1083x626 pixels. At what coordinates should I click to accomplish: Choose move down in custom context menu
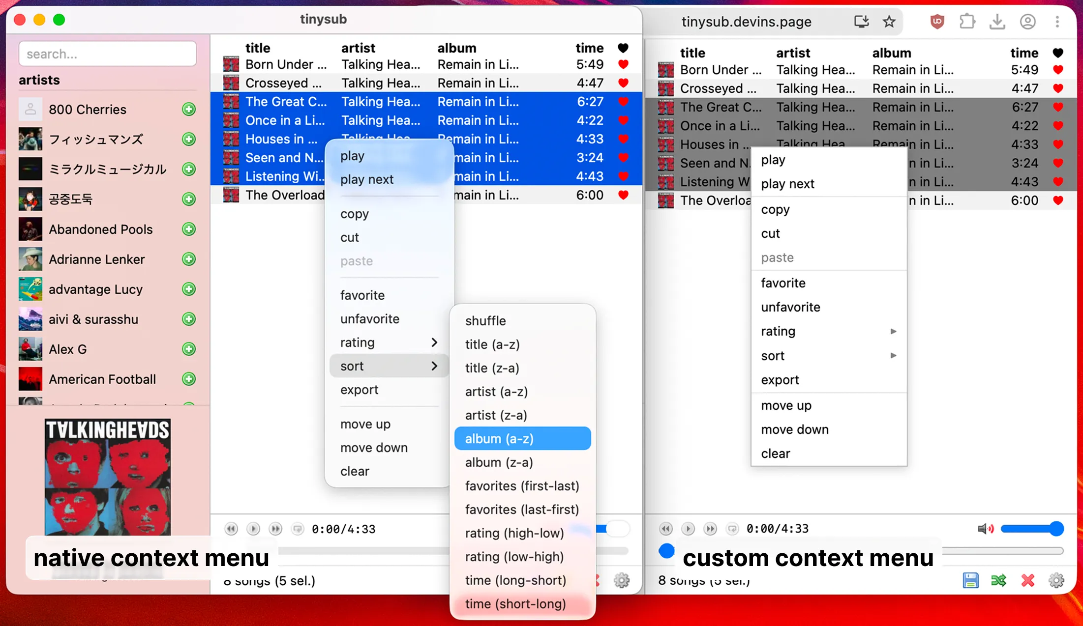(829, 429)
